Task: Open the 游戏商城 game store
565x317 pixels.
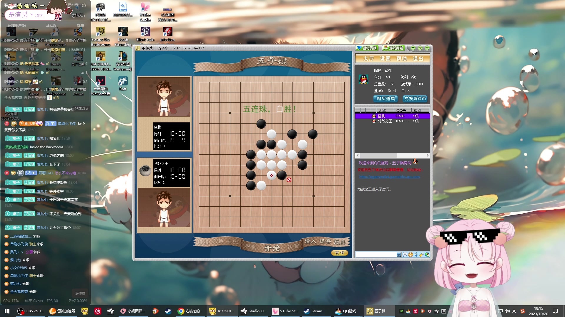Action: point(393,48)
